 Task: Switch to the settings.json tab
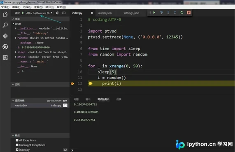[131, 13]
